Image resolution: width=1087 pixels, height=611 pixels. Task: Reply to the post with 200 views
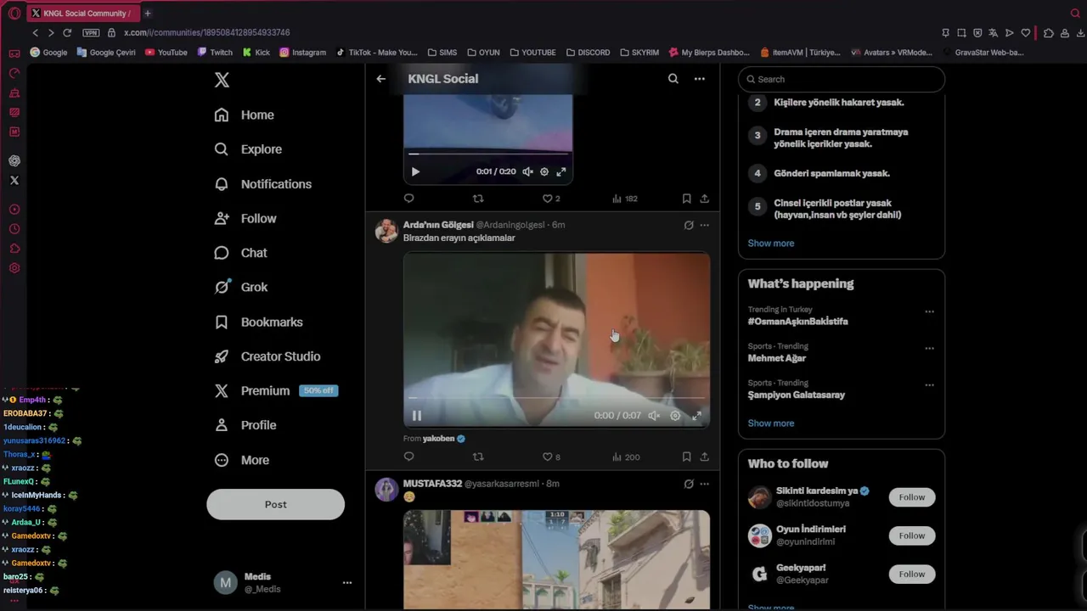pos(408,457)
